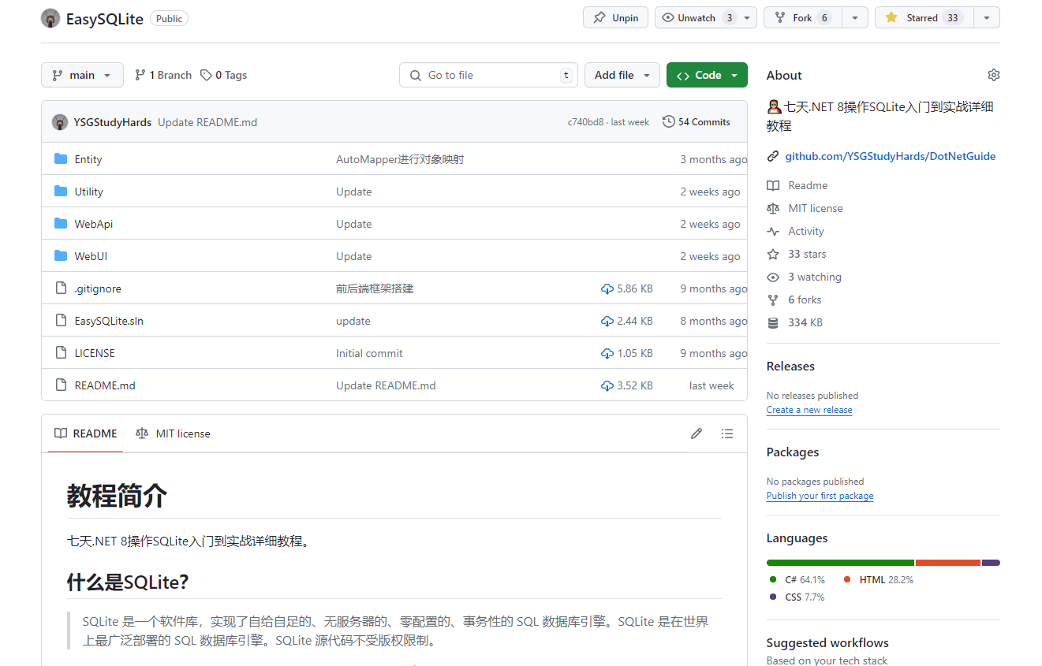Click Create a new release
This screenshot has width=1042, height=666.
coord(809,409)
